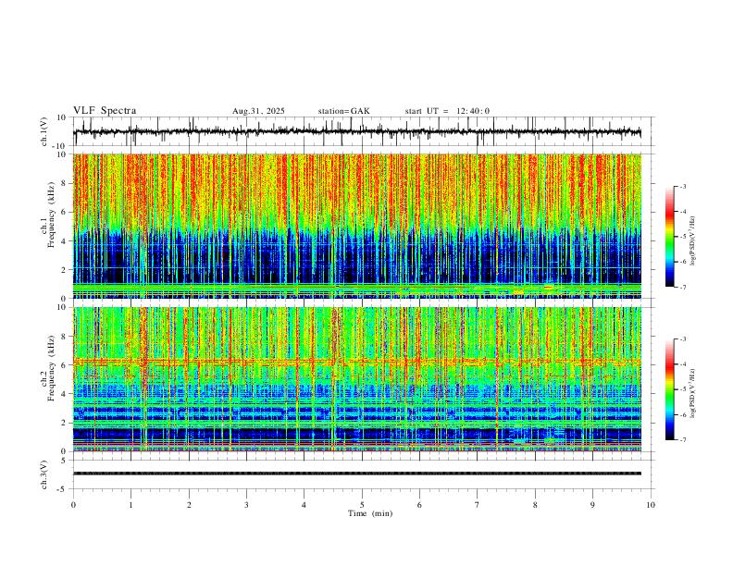This screenshot has height=566, width=733.
Task: Click the "VLF Spectra" plot title
Action: click(105, 111)
